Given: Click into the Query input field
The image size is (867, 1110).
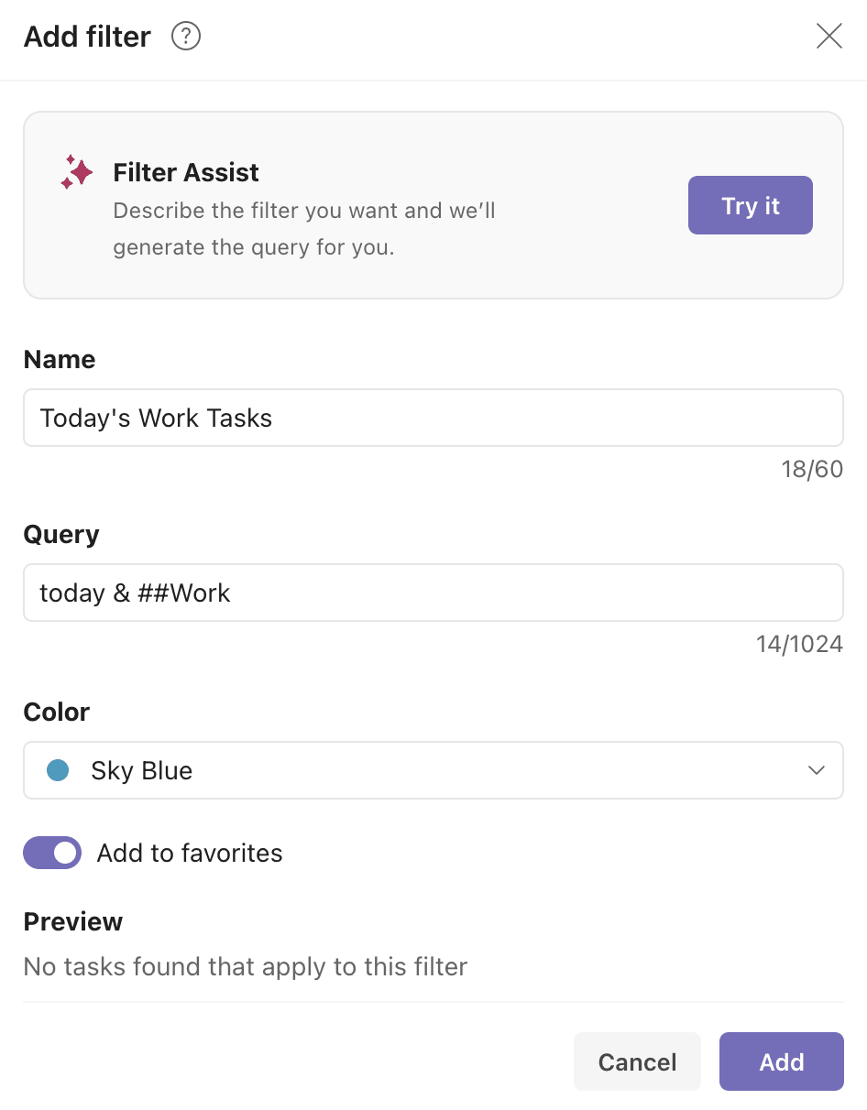Looking at the screenshot, I should (433, 593).
